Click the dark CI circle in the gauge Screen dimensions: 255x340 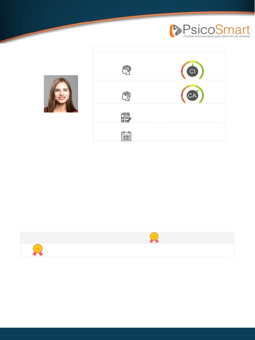192,71
